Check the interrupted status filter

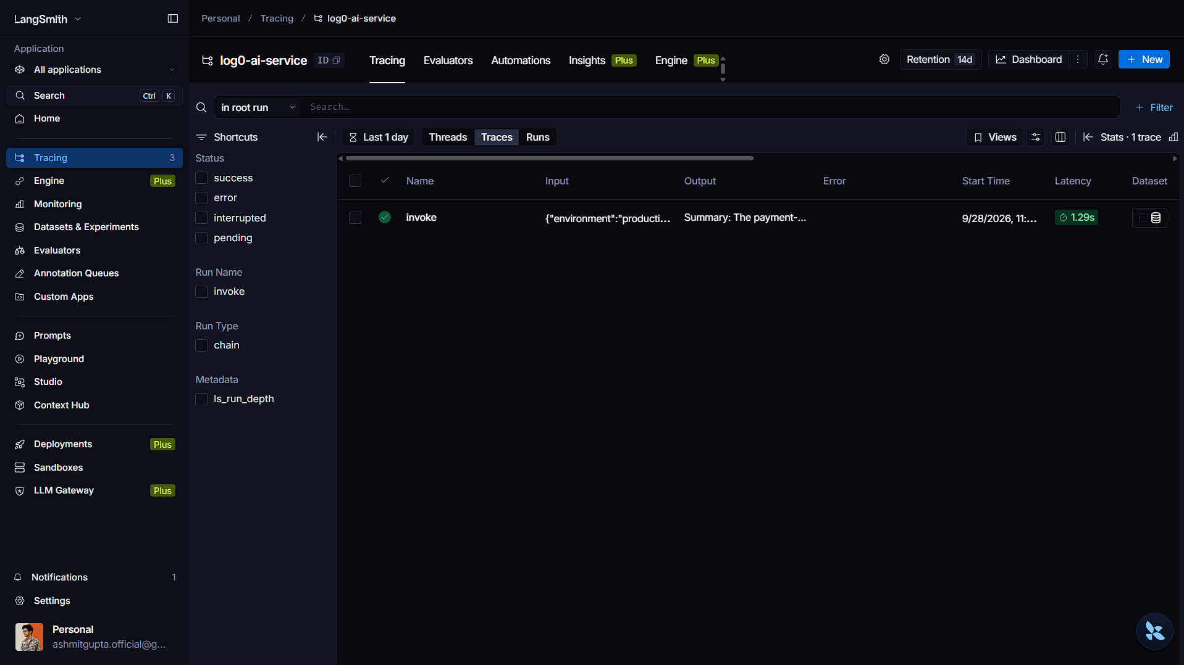pos(201,218)
